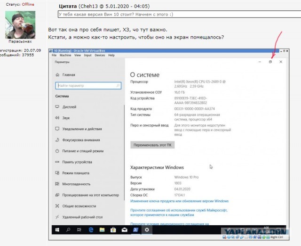Open the forum user avatar image
301x246 pixels.
[20, 25]
